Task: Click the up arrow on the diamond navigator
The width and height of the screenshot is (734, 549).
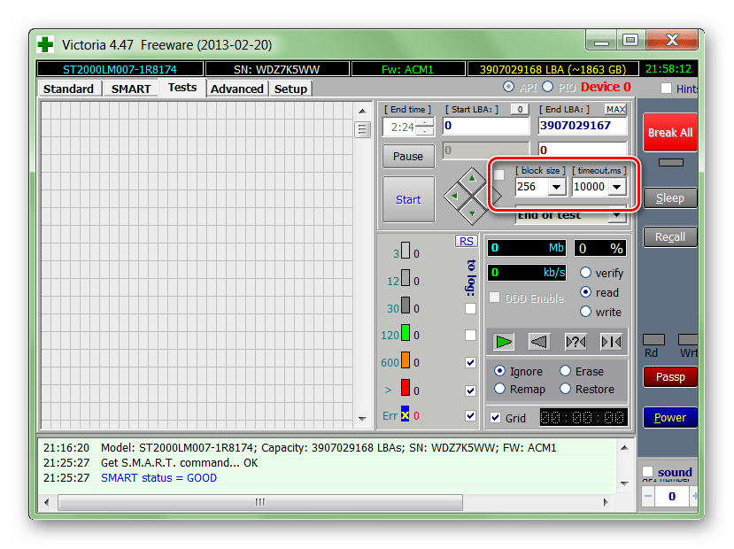Action: 473,178
